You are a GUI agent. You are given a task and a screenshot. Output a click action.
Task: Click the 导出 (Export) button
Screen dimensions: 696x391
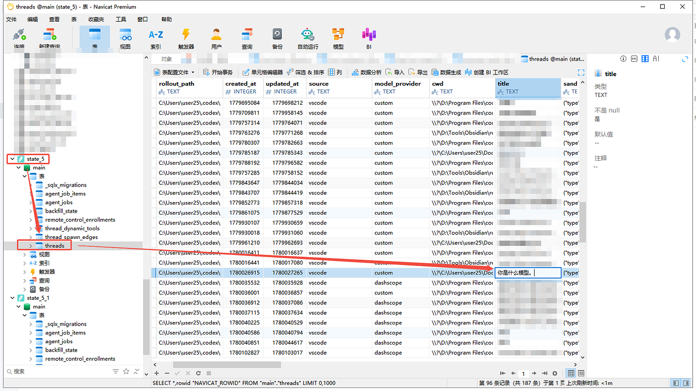pos(418,73)
